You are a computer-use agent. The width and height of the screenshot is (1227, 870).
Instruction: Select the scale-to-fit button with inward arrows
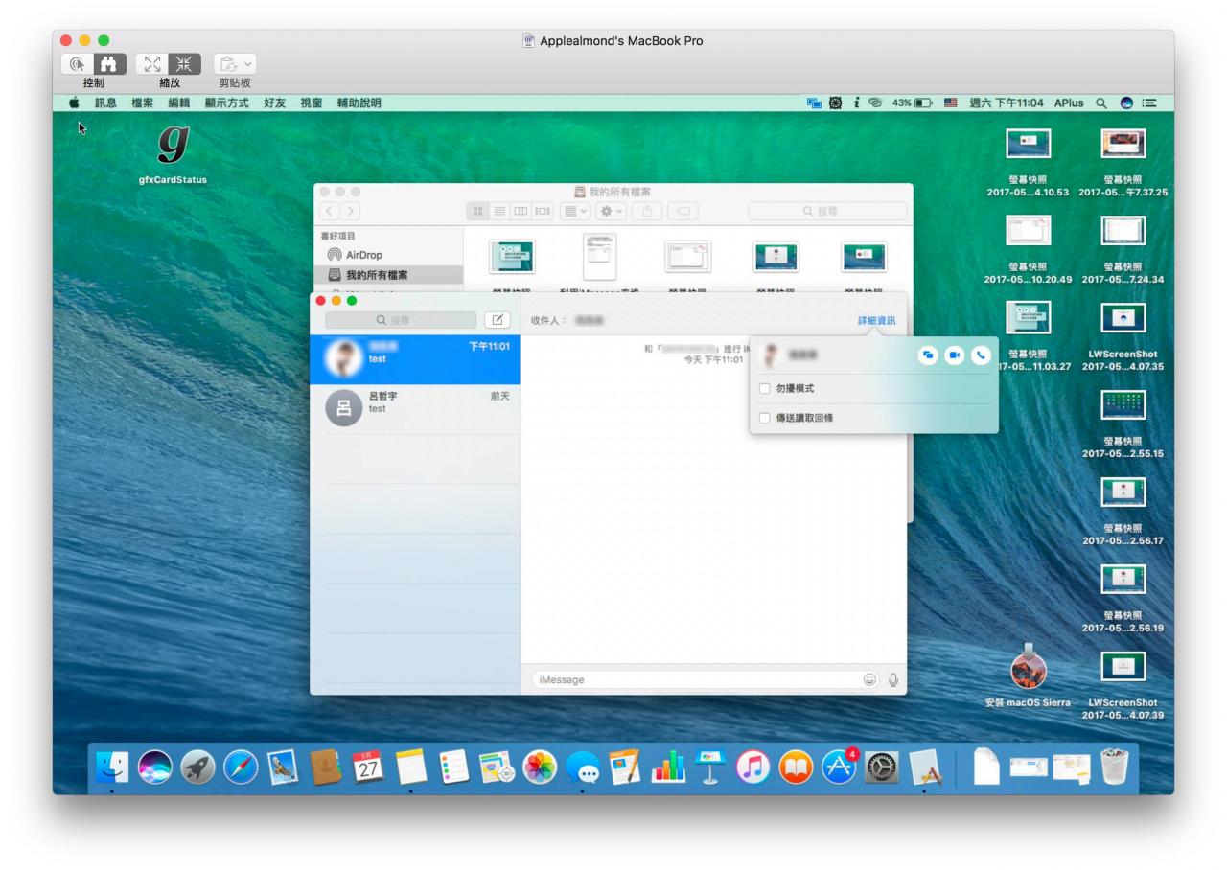tap(184, 64)
